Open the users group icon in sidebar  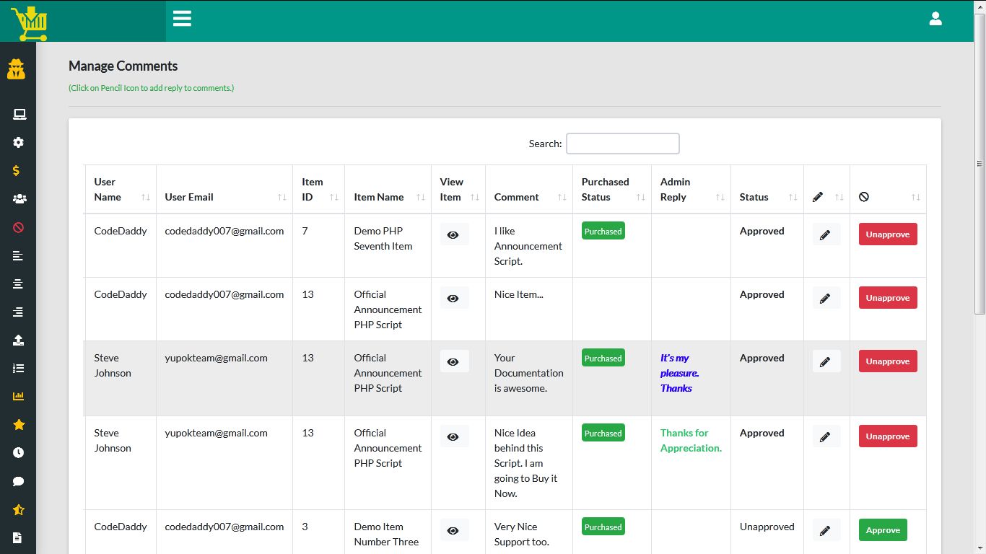tap(19, 199)
